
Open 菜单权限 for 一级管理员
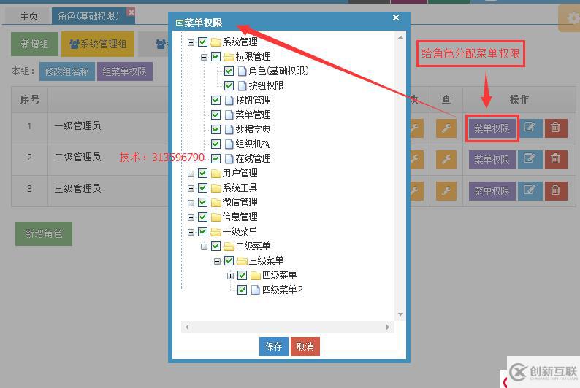tap(492, 128)
